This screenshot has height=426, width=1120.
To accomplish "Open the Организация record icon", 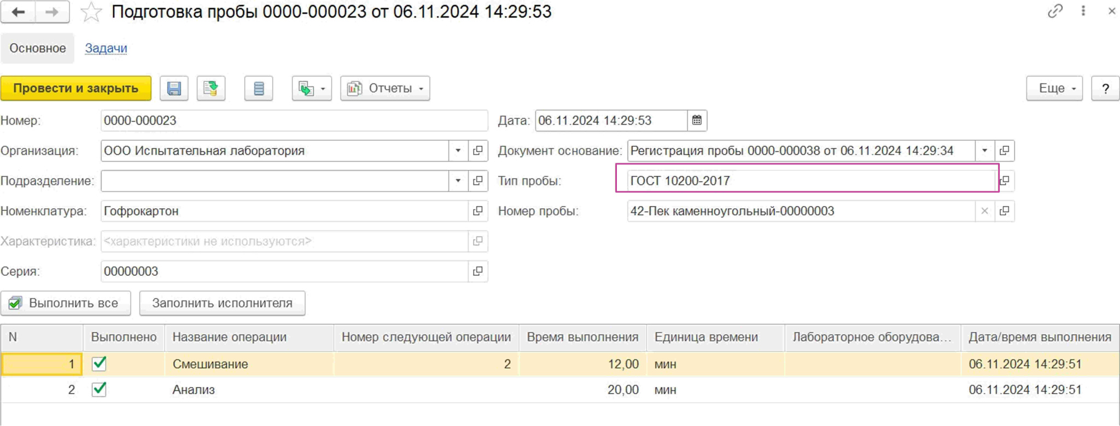I will coord(478,151).
